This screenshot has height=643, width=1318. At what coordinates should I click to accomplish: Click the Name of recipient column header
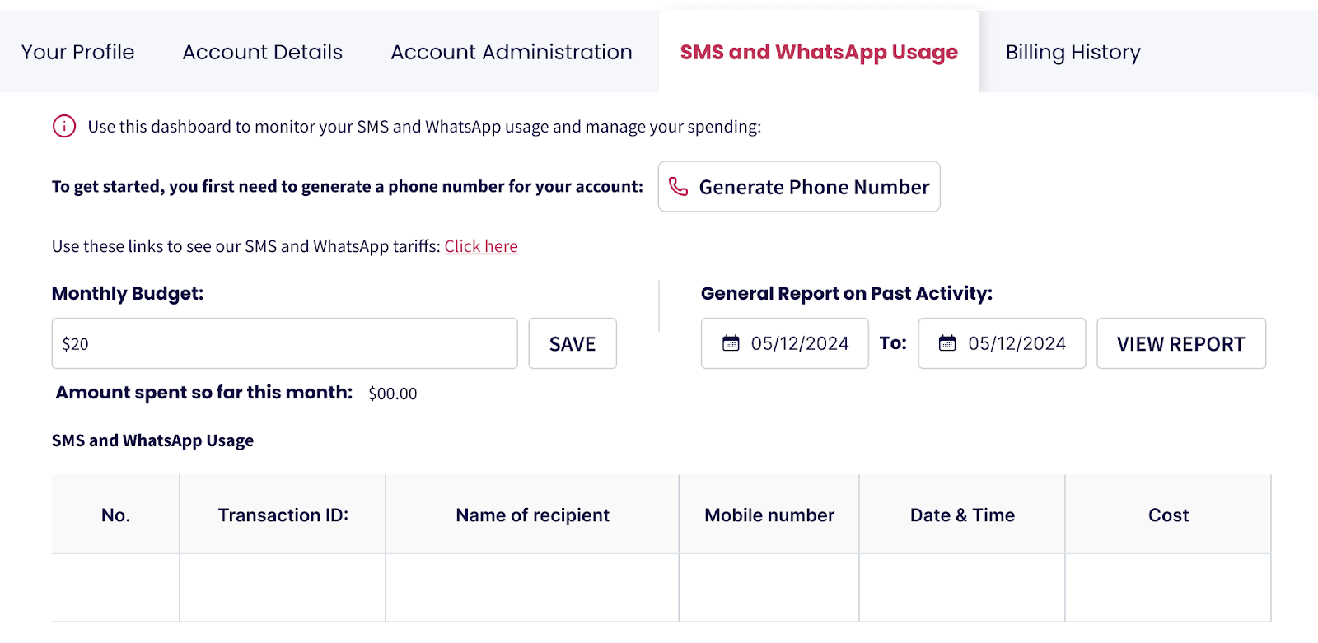pos(532,515)
